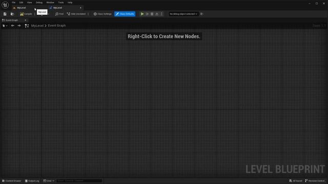
Task: Open Class Settings
Action: click(102, 14)
